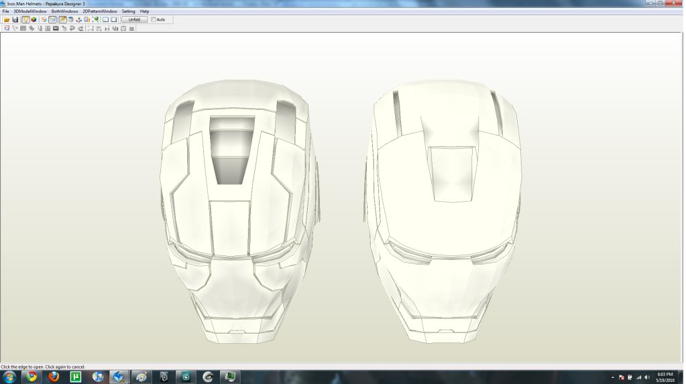This screenshot has width=686, height=384.
Task: Click the join/disjoin edge tool icon
Action: 15,28
